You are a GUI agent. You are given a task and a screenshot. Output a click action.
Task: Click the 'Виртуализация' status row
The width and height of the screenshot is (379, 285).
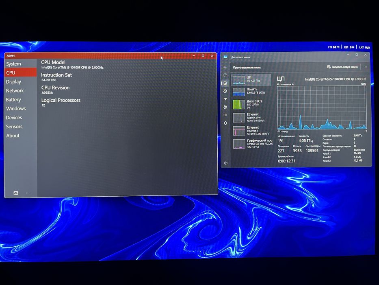point(344,150)
